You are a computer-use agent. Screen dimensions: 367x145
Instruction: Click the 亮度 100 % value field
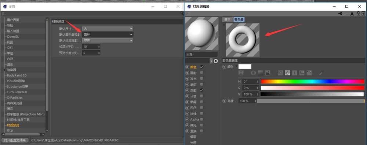[247, 101]
